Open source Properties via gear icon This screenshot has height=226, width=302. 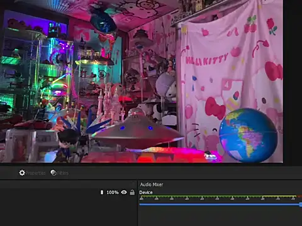click(22, 173)
